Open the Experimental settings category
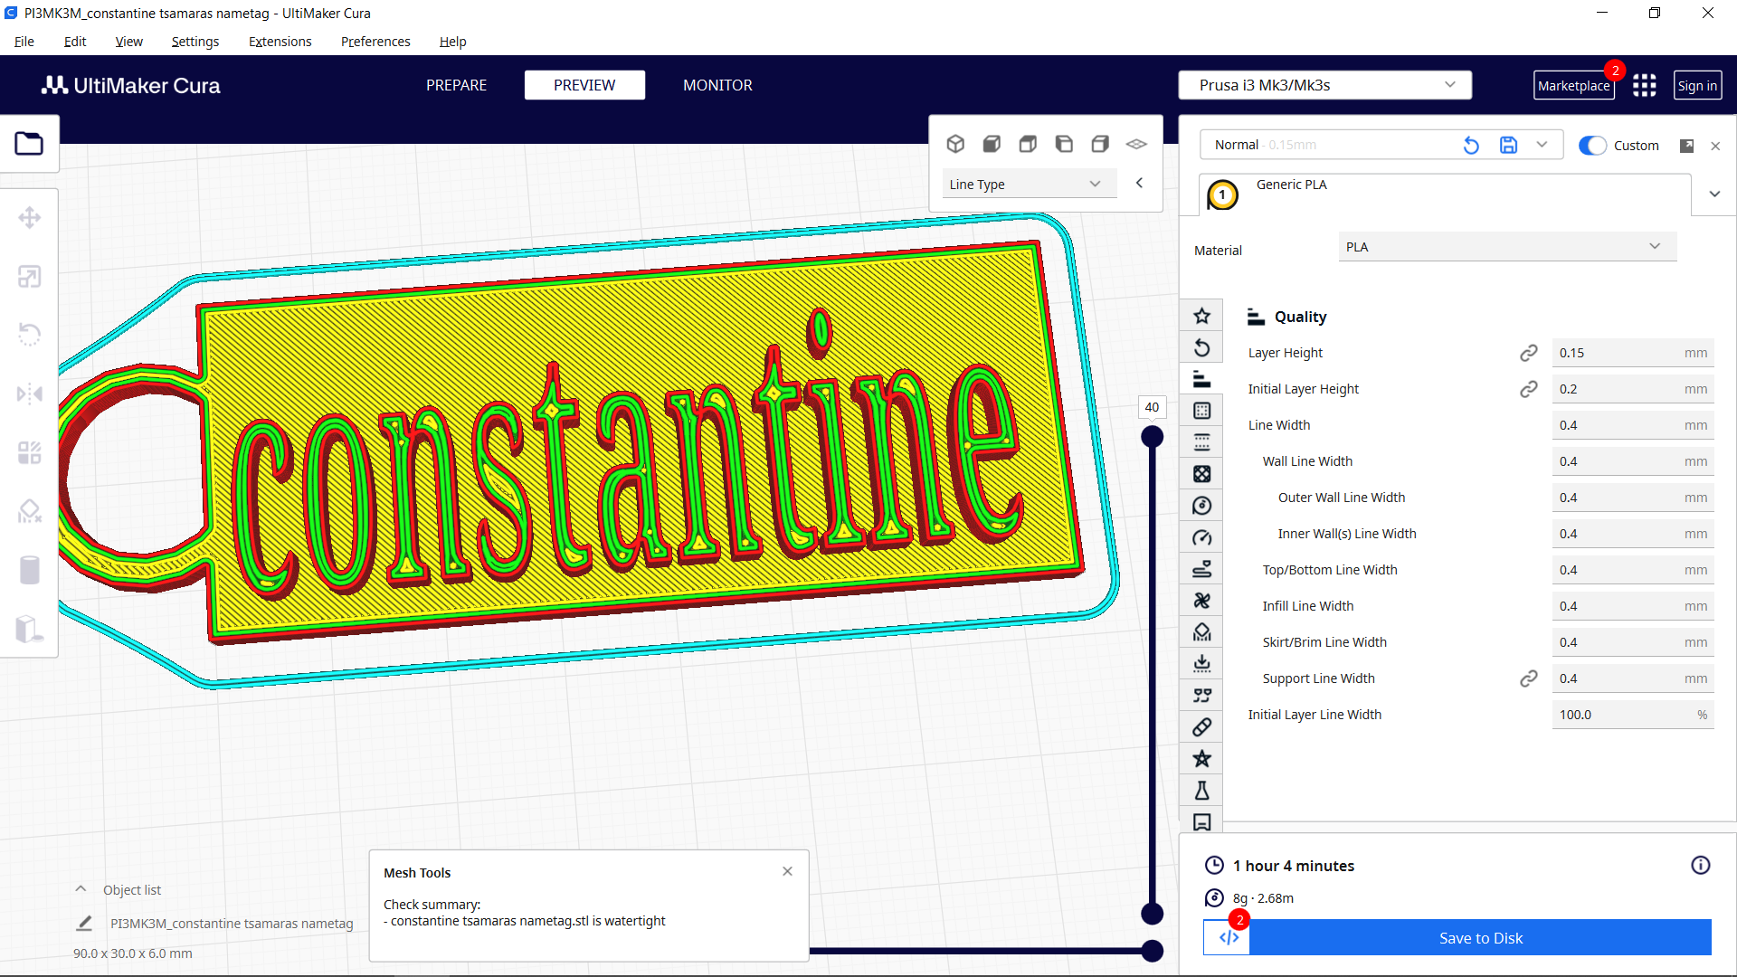 (1201, 790)
